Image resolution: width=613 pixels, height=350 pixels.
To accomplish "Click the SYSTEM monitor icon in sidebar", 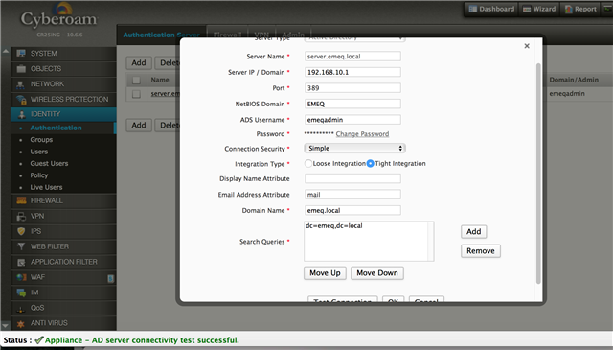I will pyautogui.click(x=21, y=54).
